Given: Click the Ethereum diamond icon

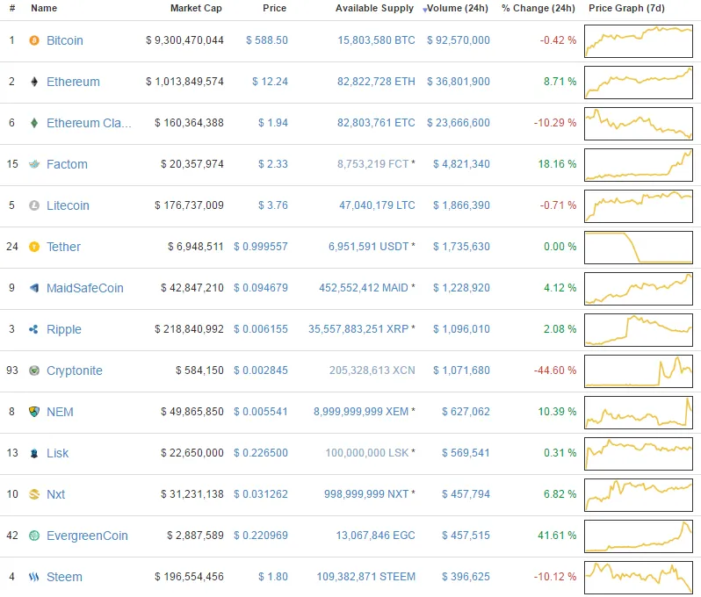Looking at the screenshot, I should coord(34,82).
